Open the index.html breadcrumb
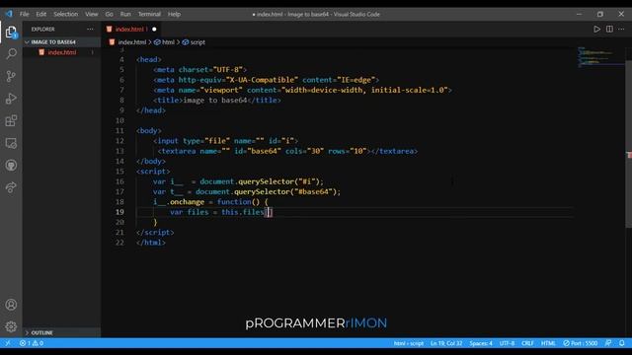The height and width of the screenshot is (355, 632). coord(127,42)
